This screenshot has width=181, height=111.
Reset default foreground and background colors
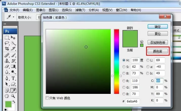pos(5,110)
